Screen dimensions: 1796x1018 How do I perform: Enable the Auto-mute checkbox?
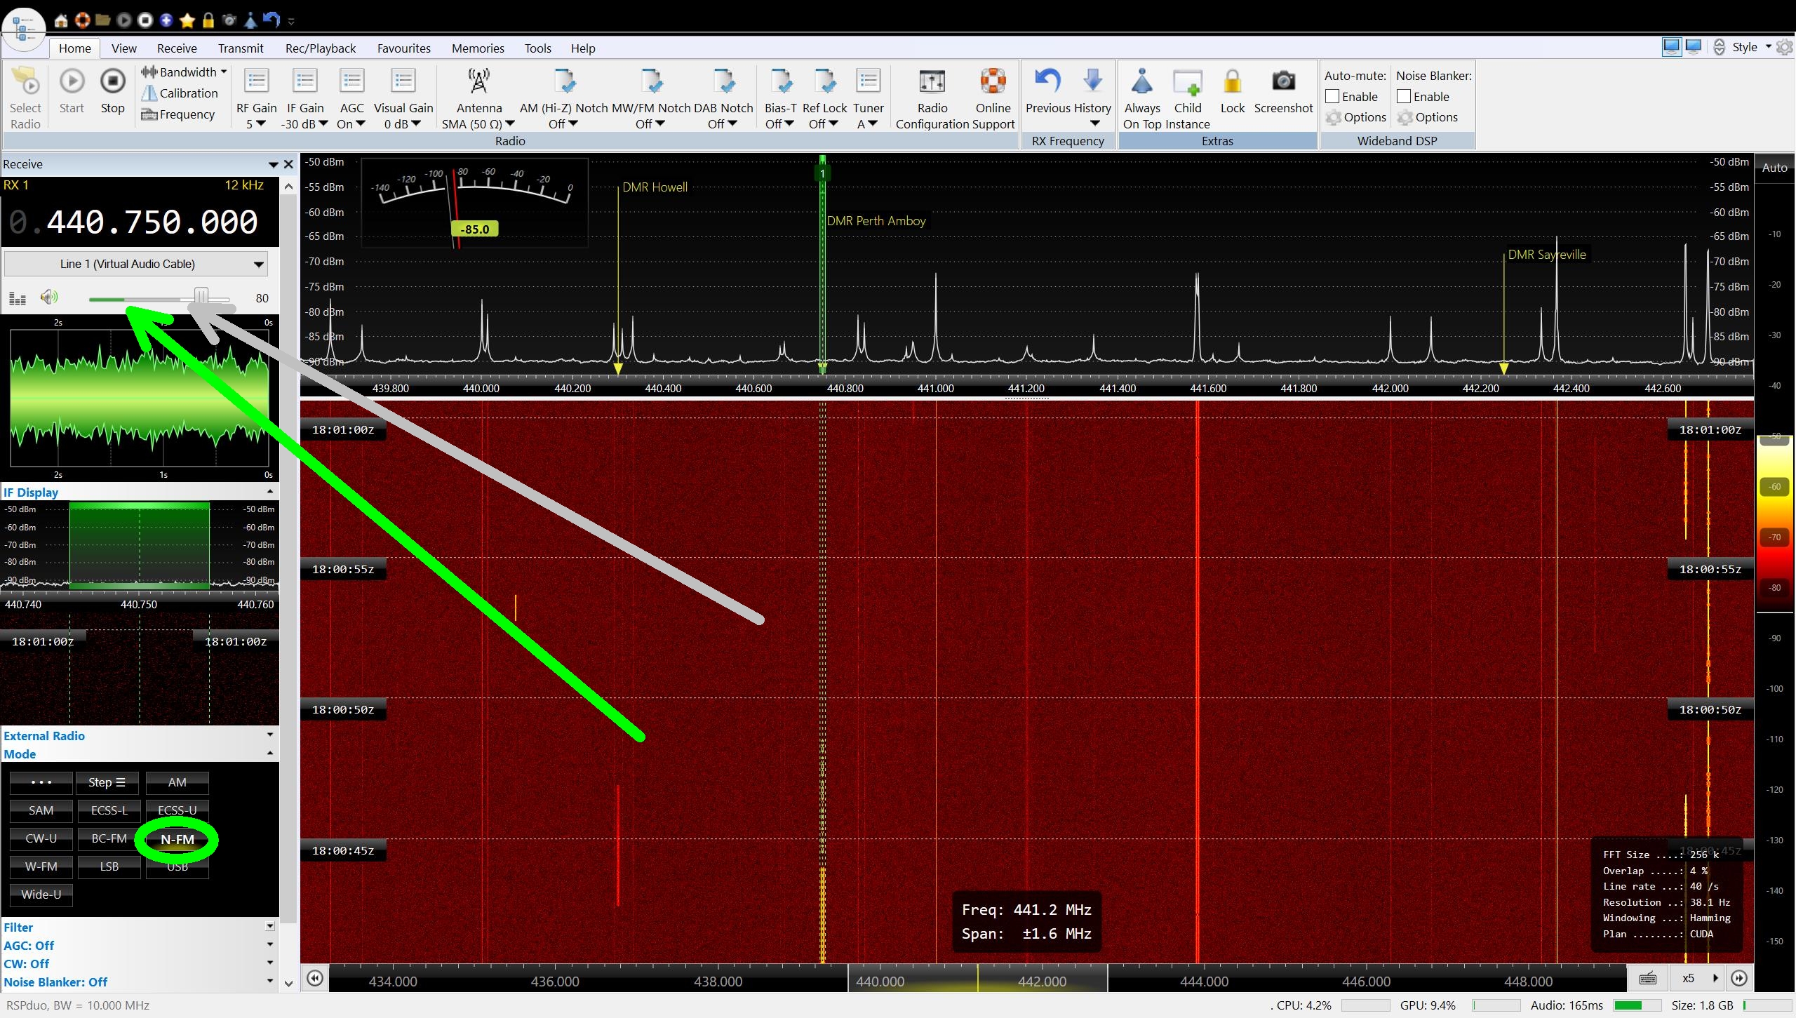tap(1332, 97)
